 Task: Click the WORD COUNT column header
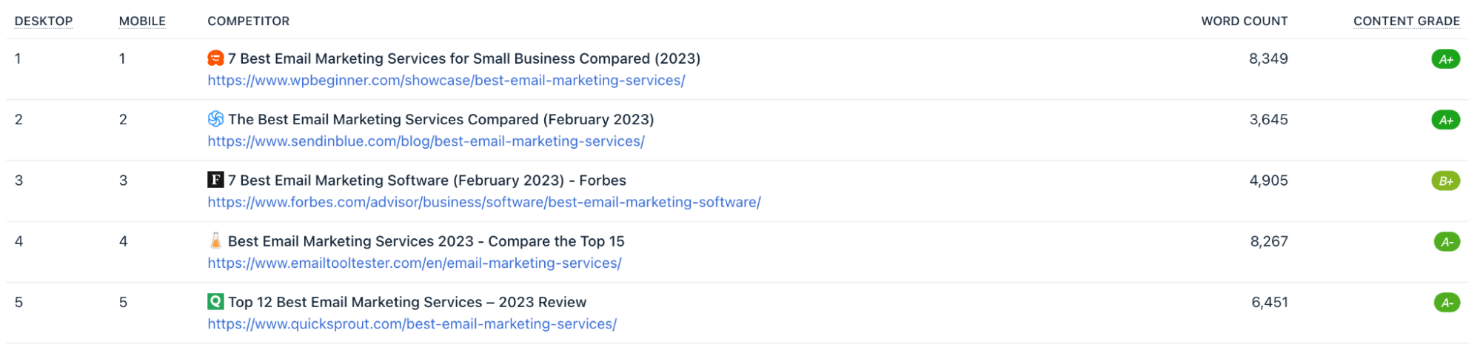pos(1244,21)
